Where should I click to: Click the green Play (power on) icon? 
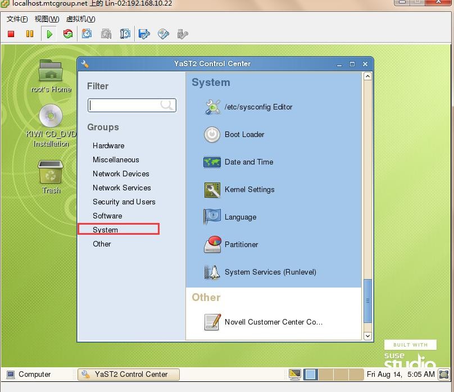(x=49, y=34)
